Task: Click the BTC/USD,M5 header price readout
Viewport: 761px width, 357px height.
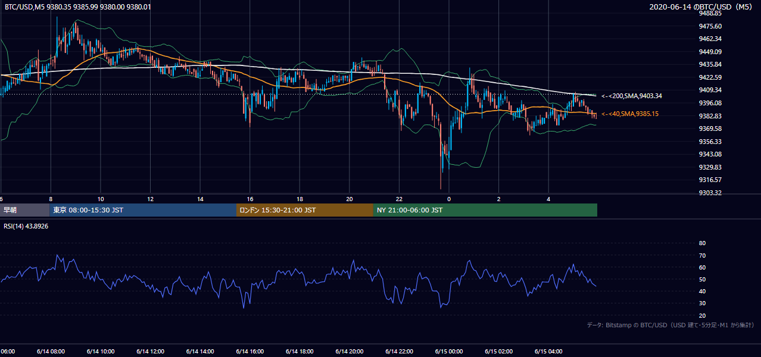Action: pos(78,7)
